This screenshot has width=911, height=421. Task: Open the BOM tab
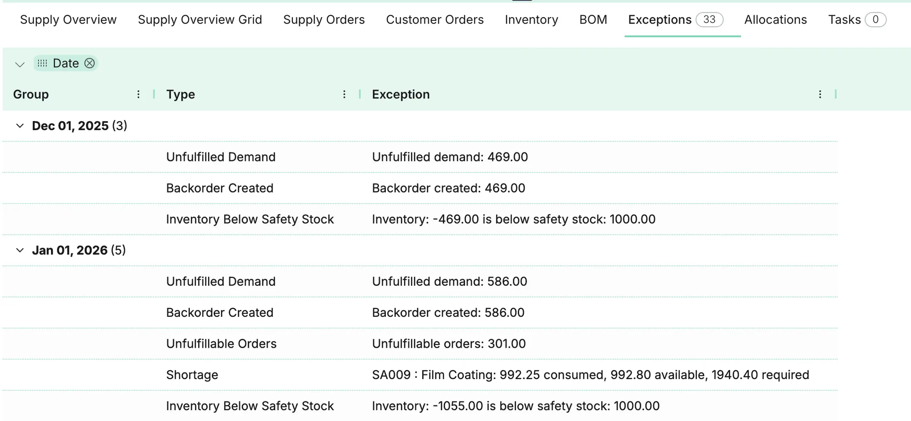click(593, 20)
